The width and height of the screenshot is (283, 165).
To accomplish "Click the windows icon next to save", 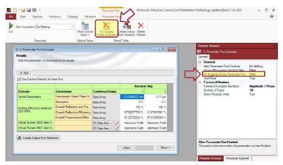I will (x=34, y=10).
